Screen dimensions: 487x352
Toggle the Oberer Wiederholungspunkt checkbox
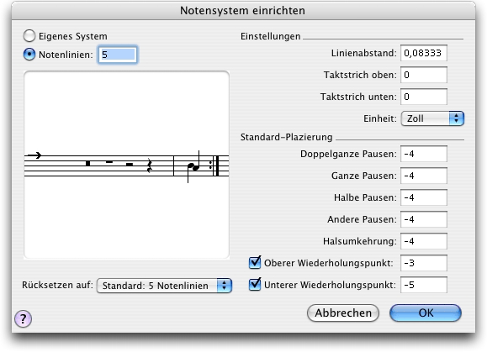pyautogui.click(x=255, y=262)
